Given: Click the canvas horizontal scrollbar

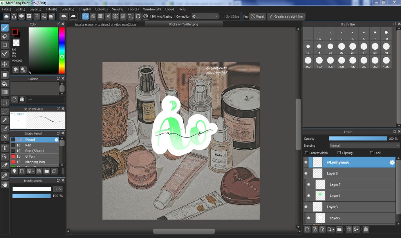Looking at the screenshot, I should (184, 231).
